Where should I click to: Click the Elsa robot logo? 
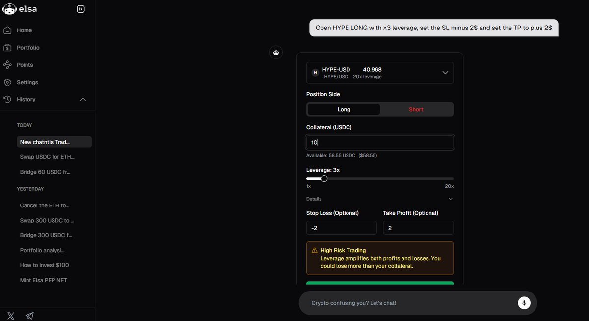[x=9, y=8]
